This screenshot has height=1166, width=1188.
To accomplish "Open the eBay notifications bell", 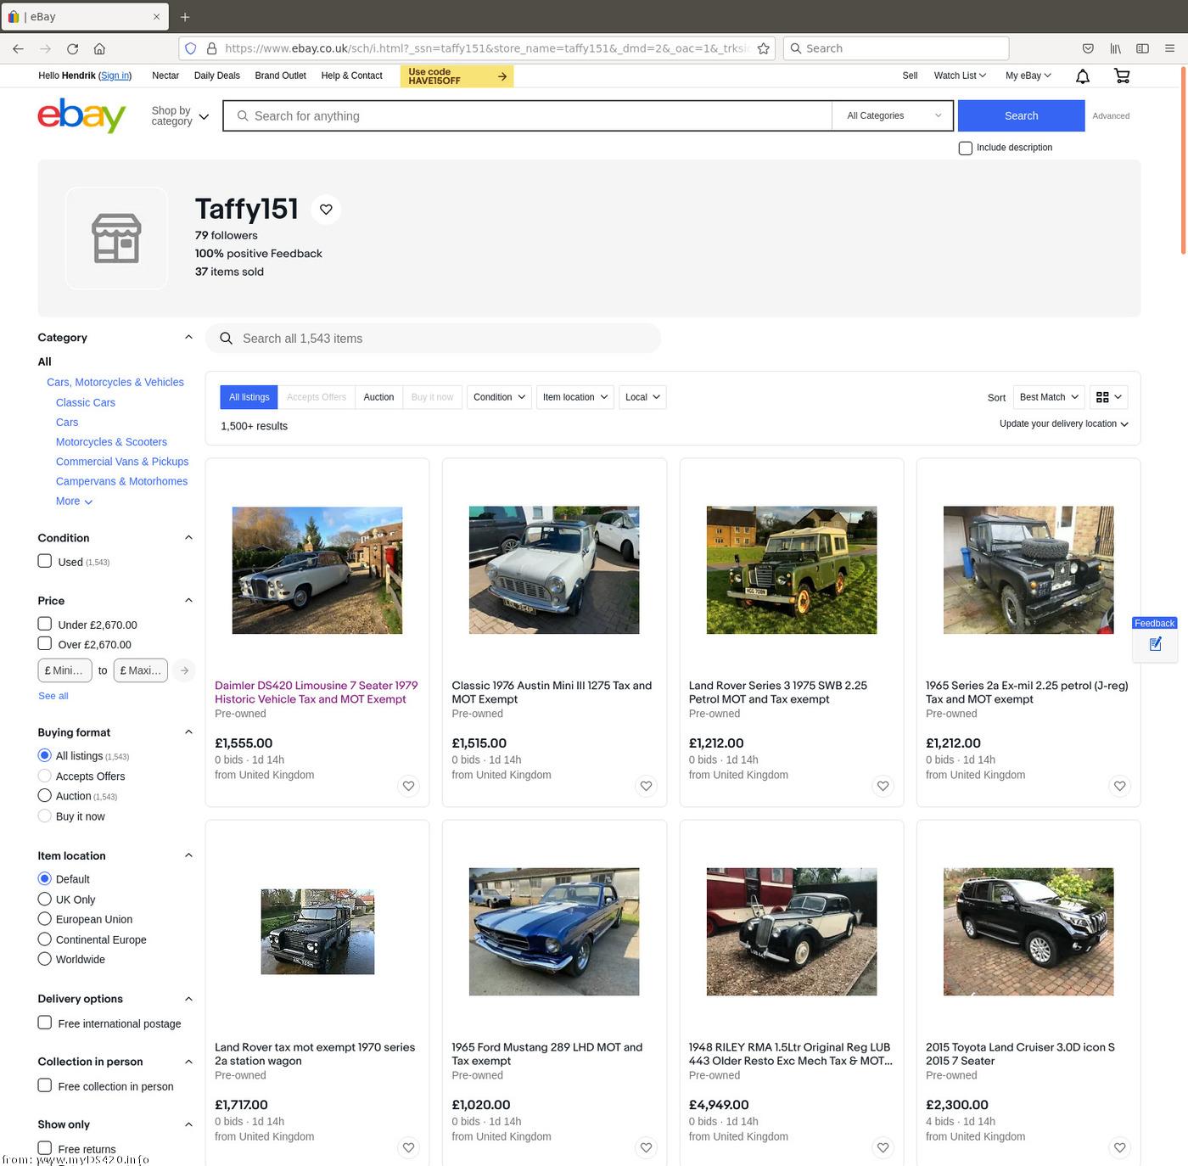I will tap(1083, 76).
